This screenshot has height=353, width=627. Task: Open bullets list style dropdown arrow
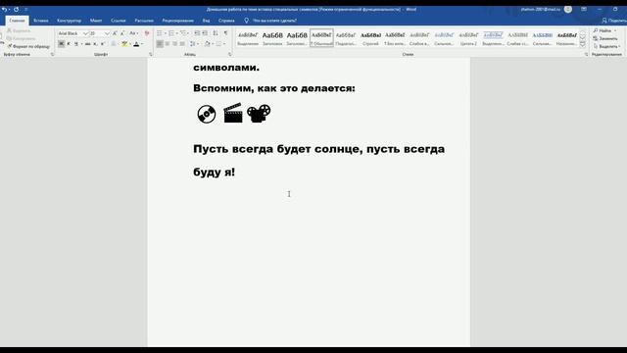point(166,33)
